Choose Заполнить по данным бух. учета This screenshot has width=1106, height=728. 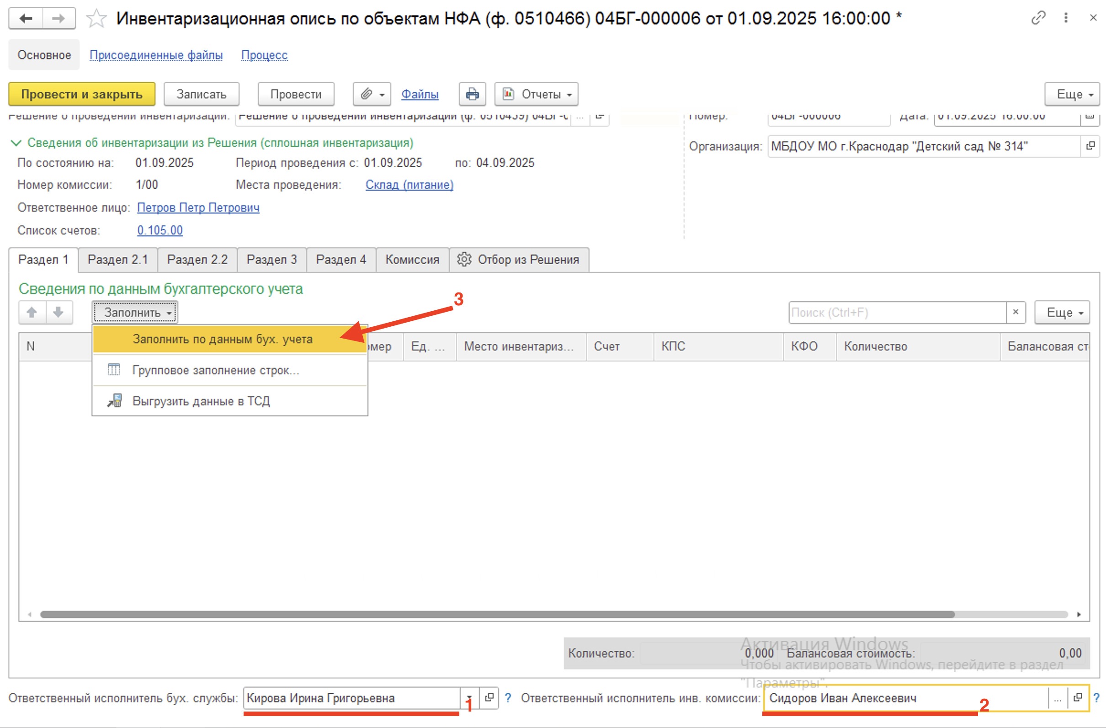coord(222,339)
